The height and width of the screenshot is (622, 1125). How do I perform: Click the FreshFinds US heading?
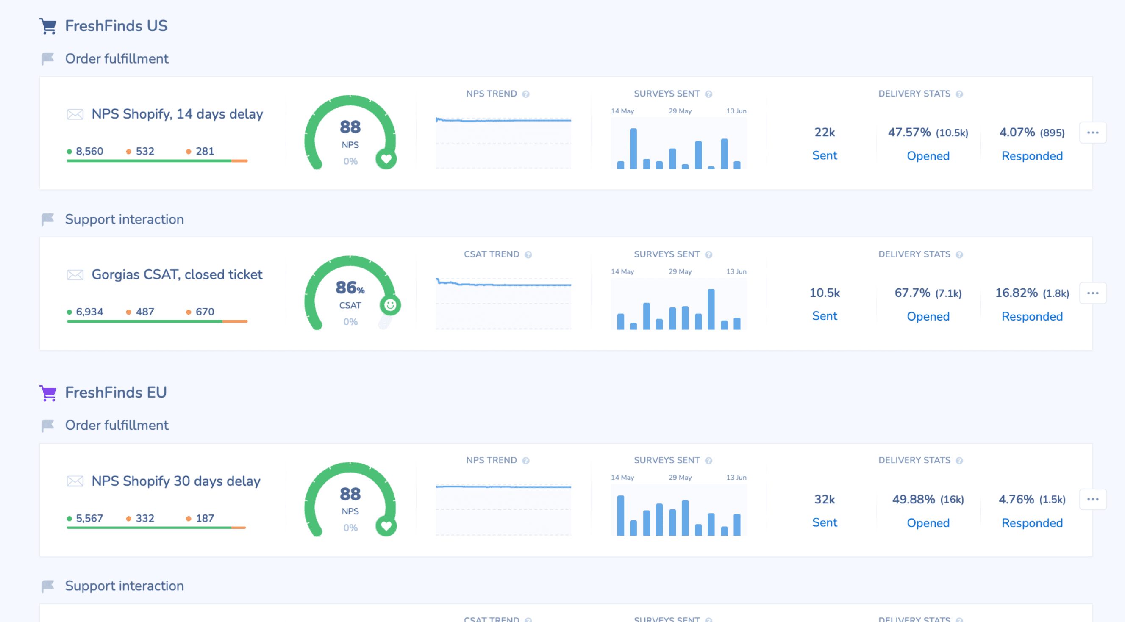pyautogui.click(x=116, y=26)
